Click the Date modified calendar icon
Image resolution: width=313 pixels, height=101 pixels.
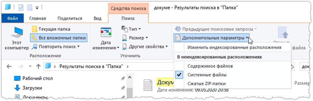106,32
